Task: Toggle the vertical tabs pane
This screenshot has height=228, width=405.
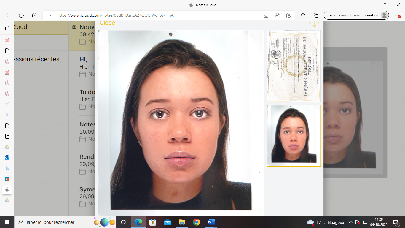Action: (7, 28)
